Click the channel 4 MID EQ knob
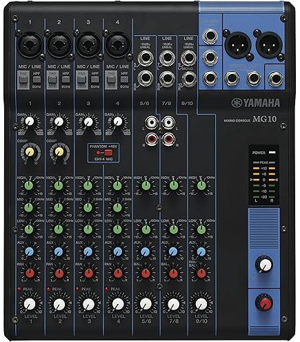 tap(117, 207)
